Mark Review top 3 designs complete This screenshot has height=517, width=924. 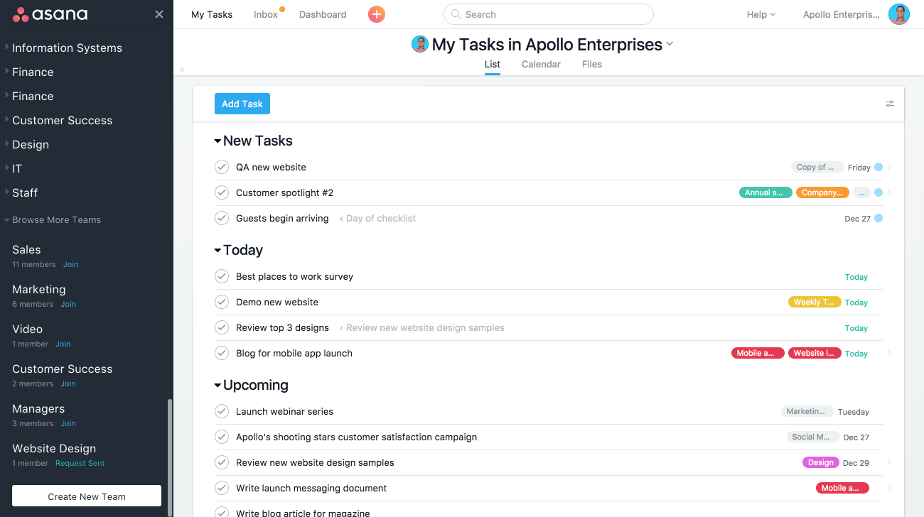coord(222,327)
